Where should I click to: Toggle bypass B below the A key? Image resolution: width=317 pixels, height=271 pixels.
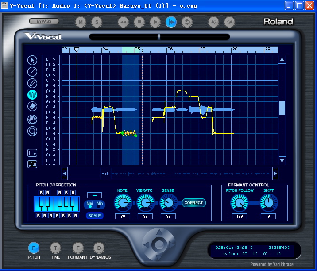(70, 216)
